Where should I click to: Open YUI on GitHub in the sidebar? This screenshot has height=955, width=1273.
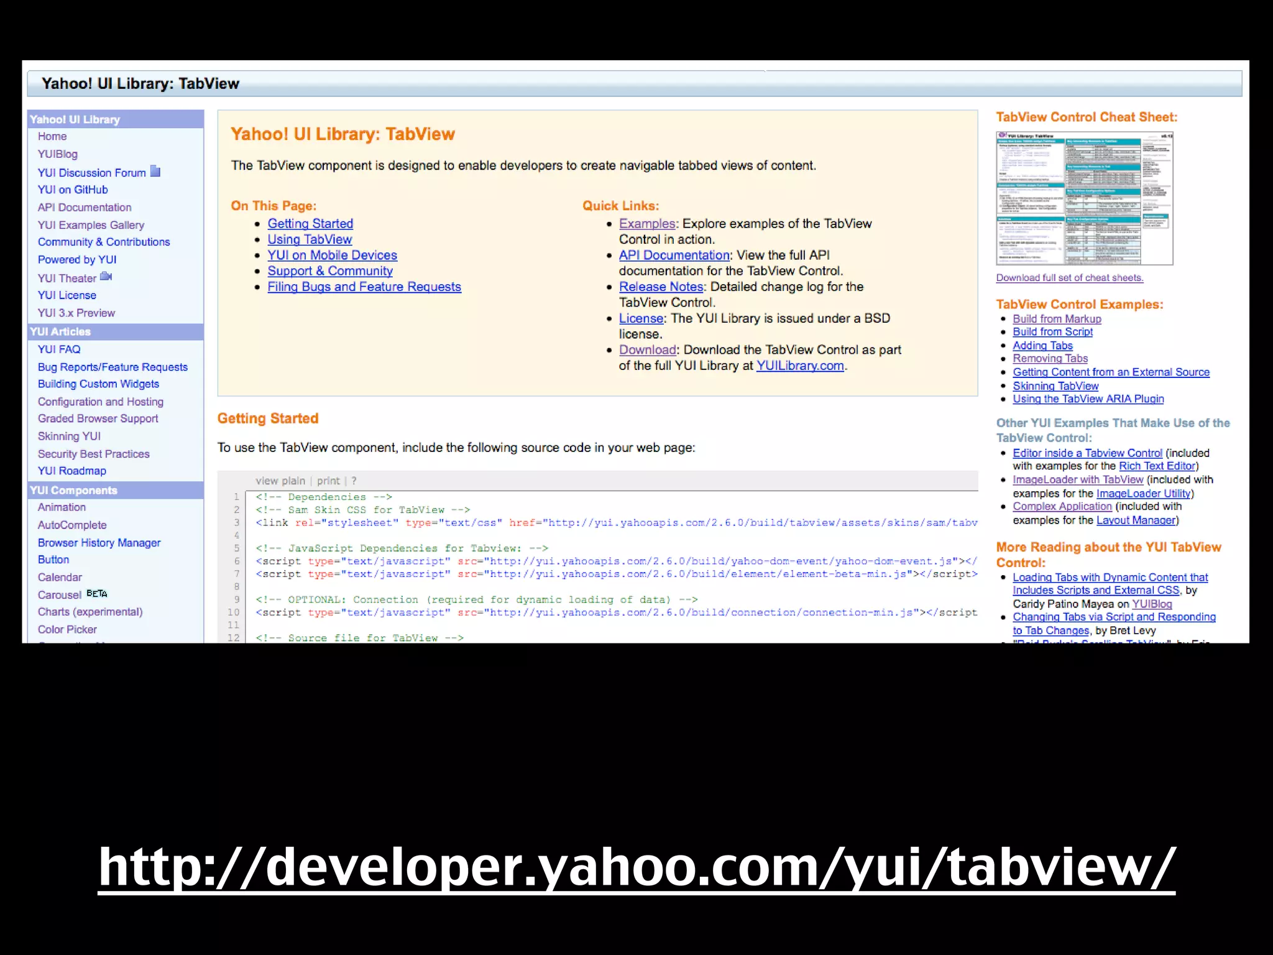pos(73,190)
